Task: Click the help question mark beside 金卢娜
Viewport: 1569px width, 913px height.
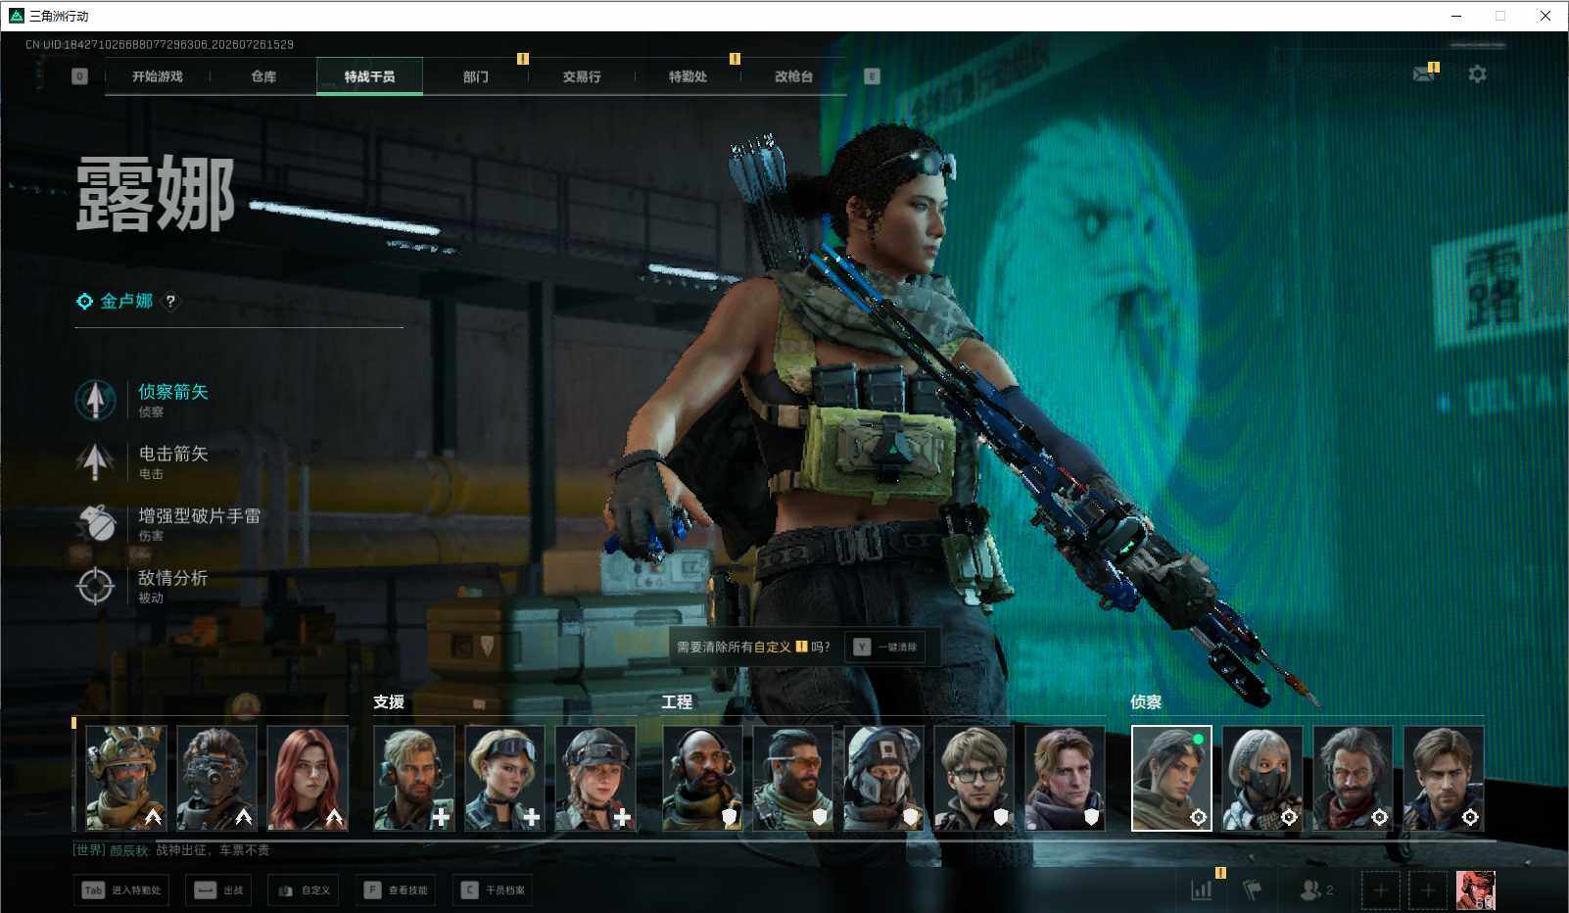Action: [170, 302]
